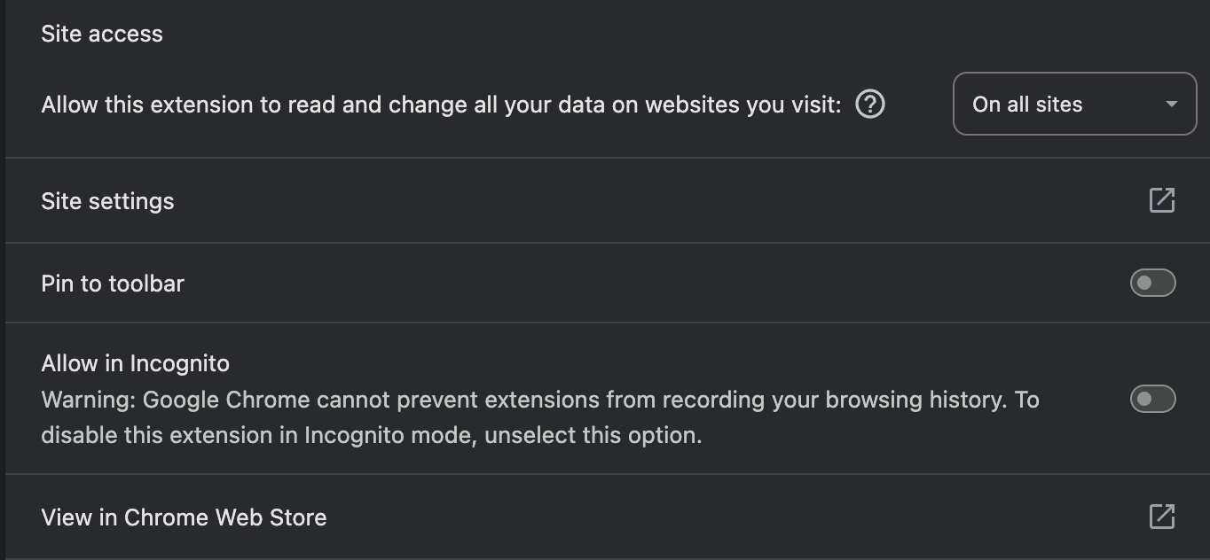Click the word "Warning:" in the Incognito notice
Image resolution: width=1210 pixels, height=560 pixels.
pyautogui.click(x=88, y=400)
